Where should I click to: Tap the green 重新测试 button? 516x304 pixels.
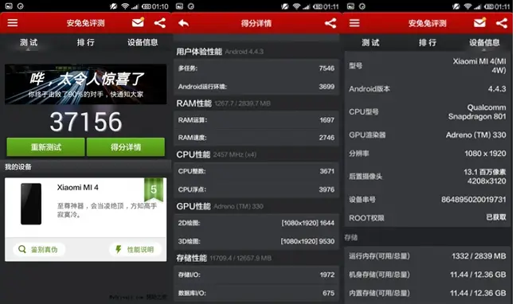point(45,147)
